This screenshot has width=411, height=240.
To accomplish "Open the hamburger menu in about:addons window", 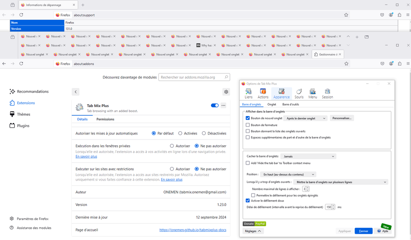I will tap(408, 64).
